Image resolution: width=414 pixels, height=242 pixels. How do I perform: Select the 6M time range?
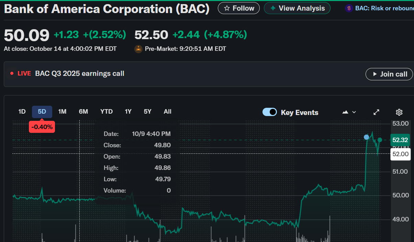83,112
